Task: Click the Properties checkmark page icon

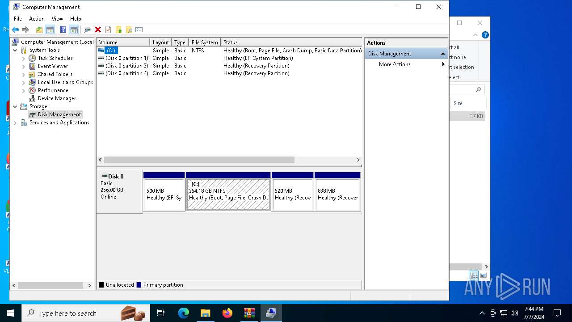Action: click(108, 30)
